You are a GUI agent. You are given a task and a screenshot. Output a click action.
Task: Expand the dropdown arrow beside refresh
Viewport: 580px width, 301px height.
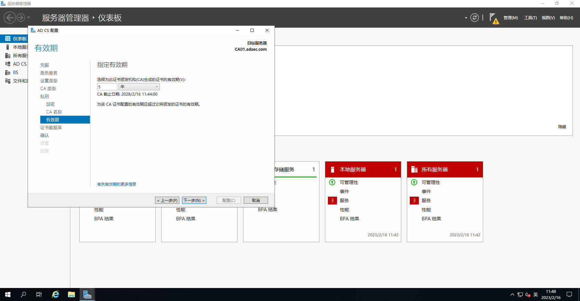click(x=466, y=18)
